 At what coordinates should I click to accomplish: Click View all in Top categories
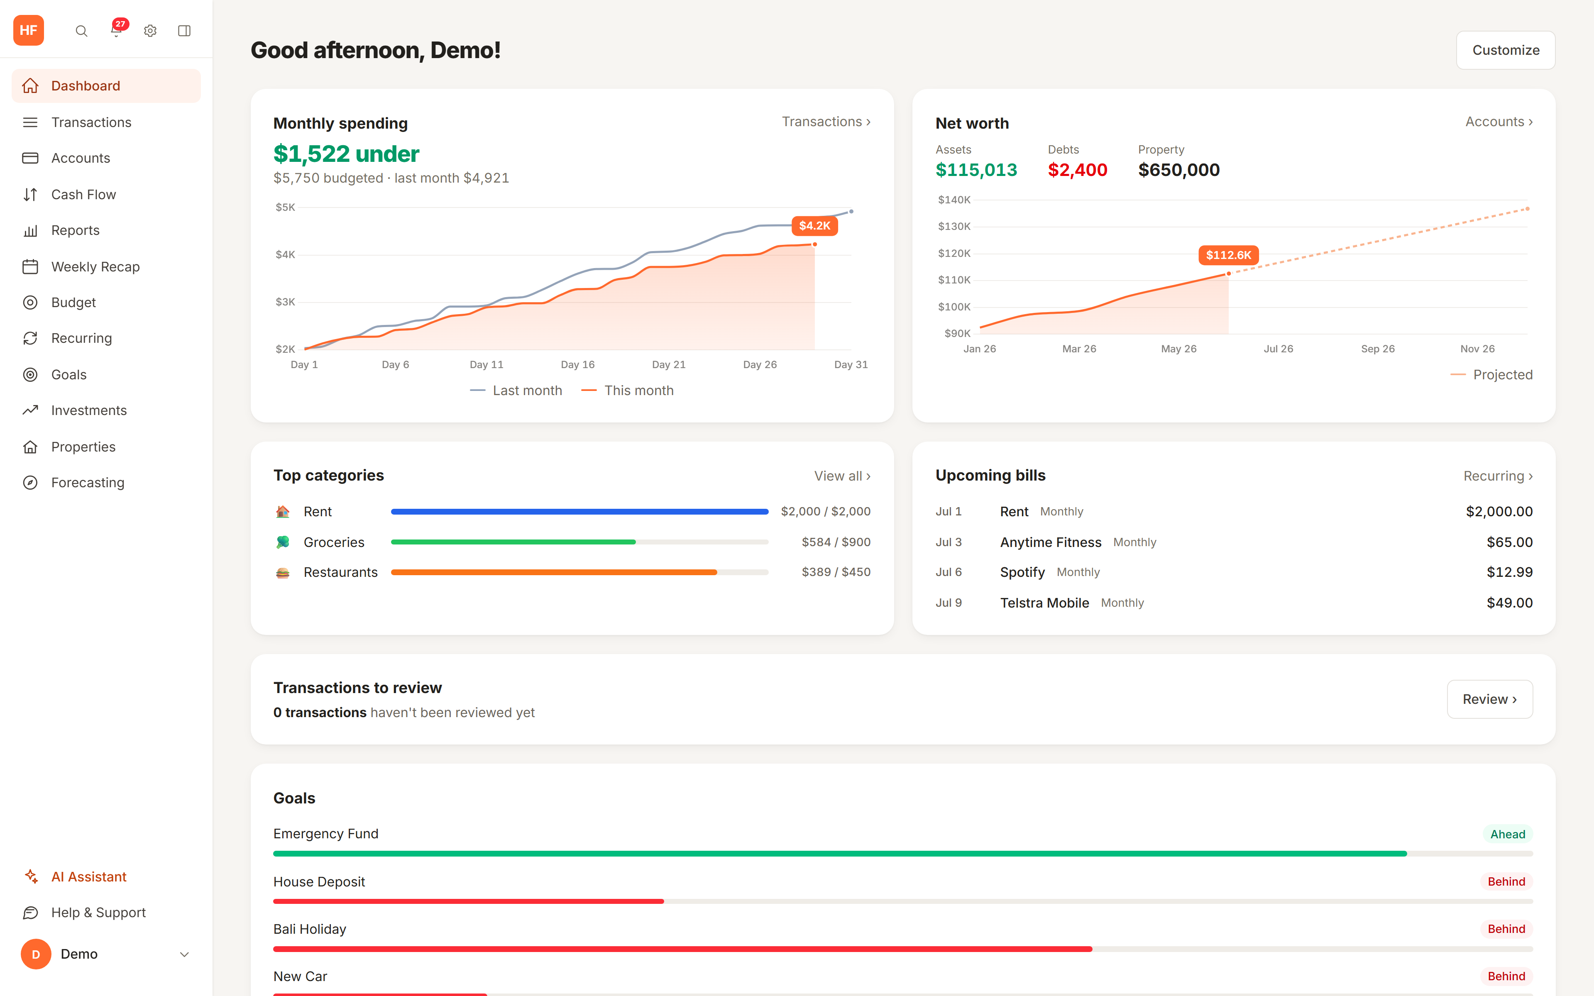[842, 476]
